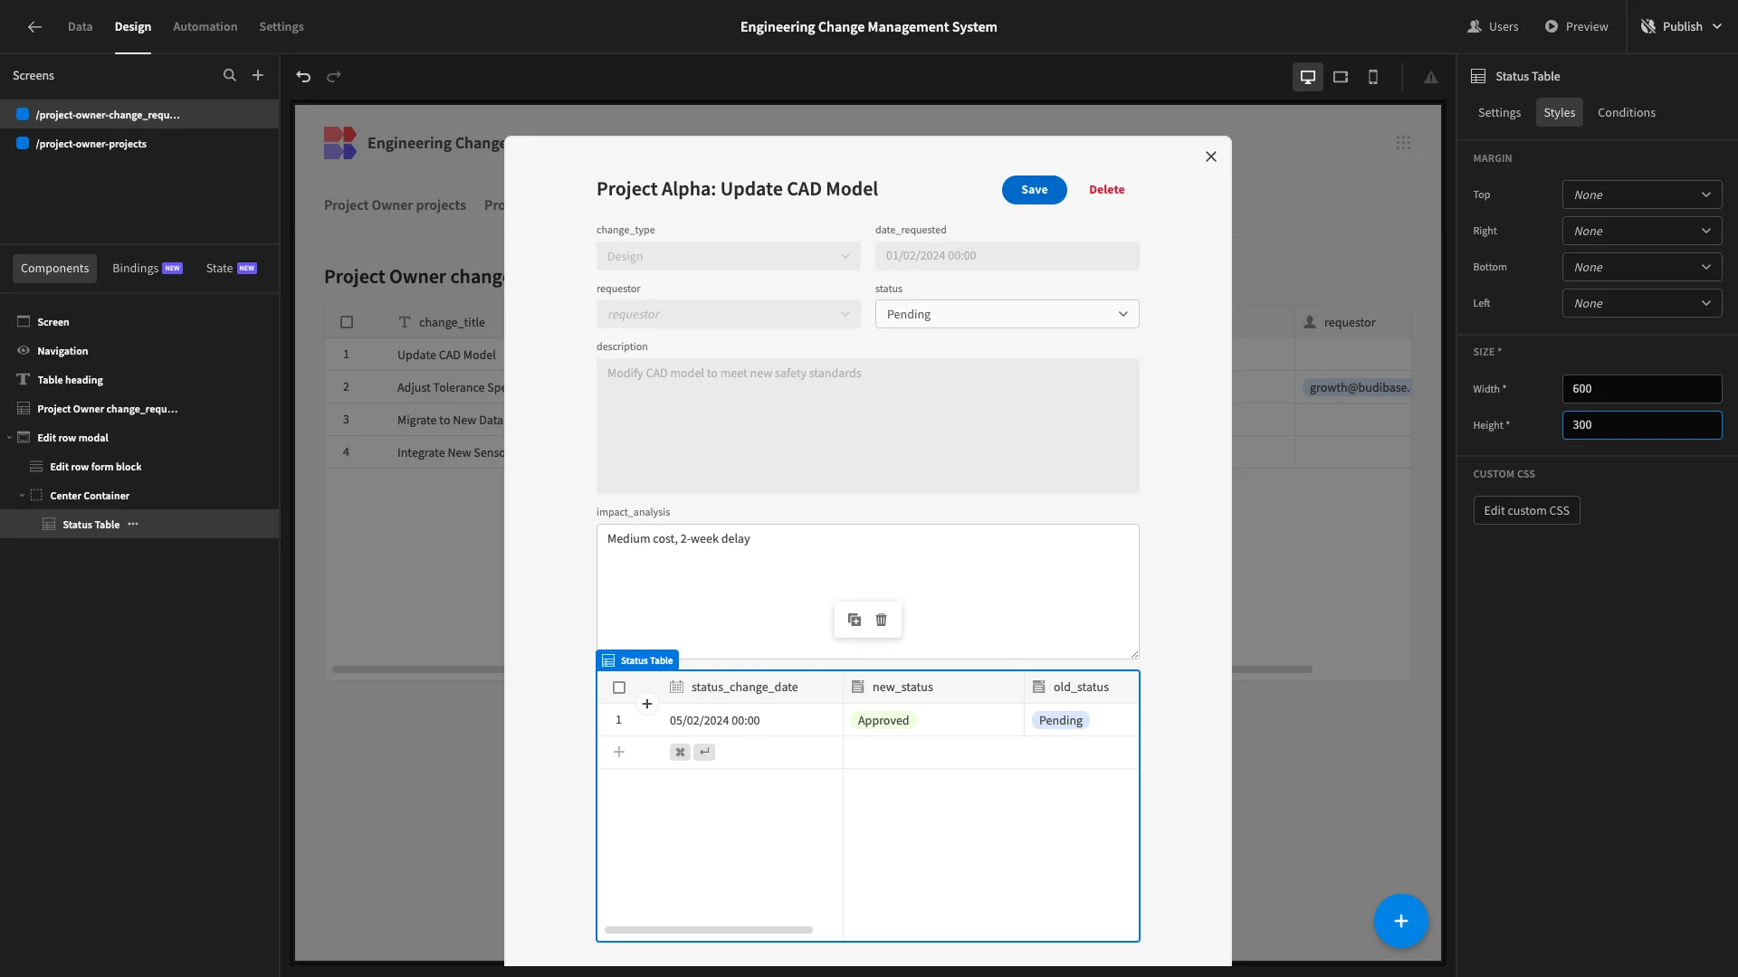Add a new row in Status Table

click(x=619, y=752)
